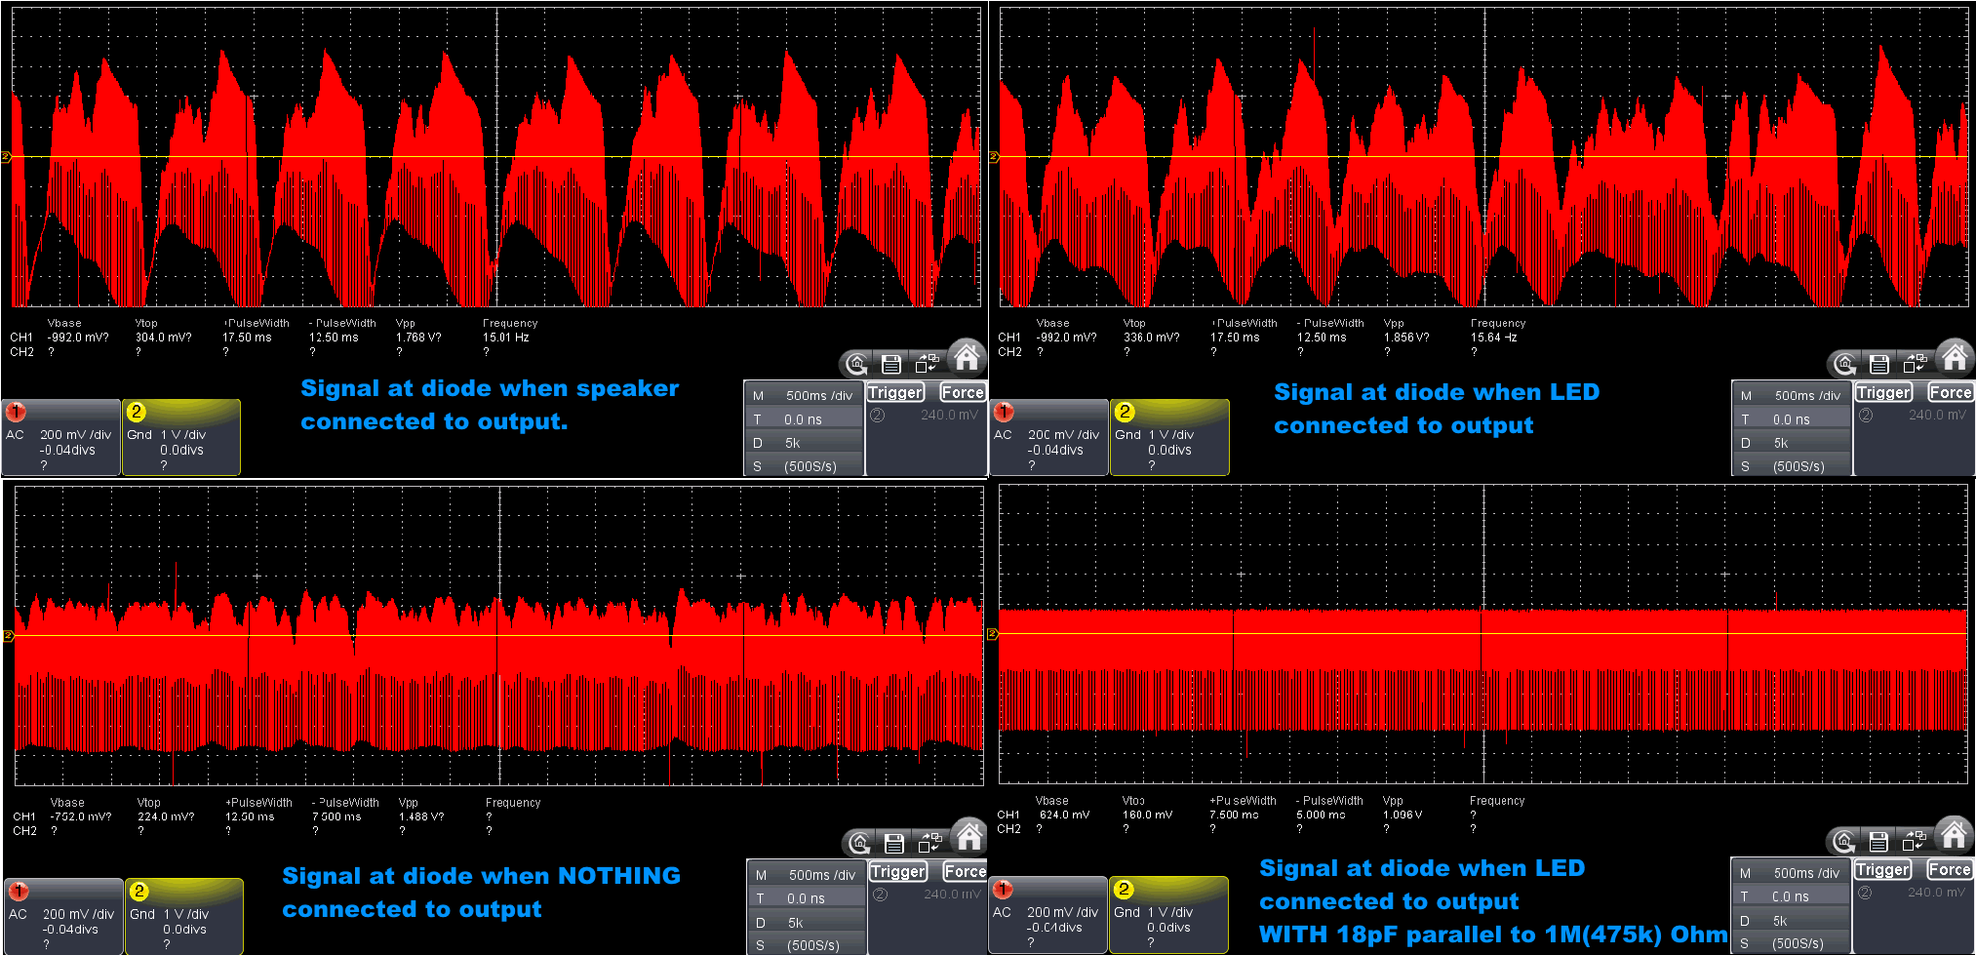This screenshot has height=955, width=1976.
Task: Select the red channel 1 box in the 18pF panel
Action: (1048, 914)
